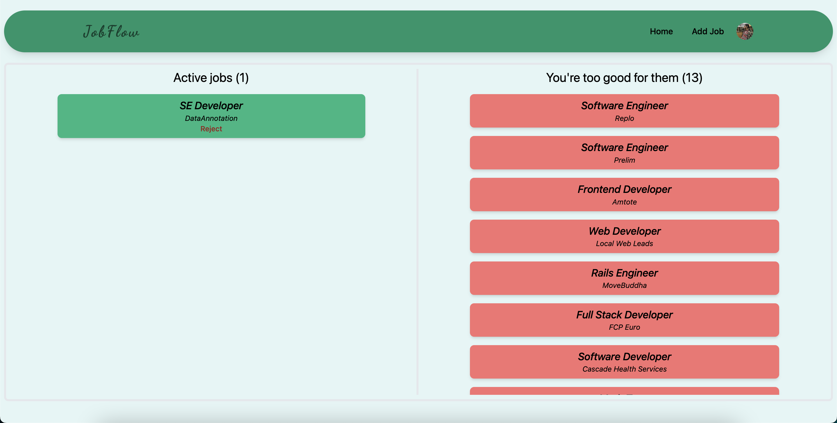Image resolution: width=837 pixels, height=423 pixels.
Task: Click the 'Amtote' company name
Action: (x=624, y=202)
